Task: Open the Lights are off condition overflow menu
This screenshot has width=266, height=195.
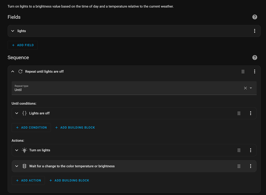Action: 251,113
